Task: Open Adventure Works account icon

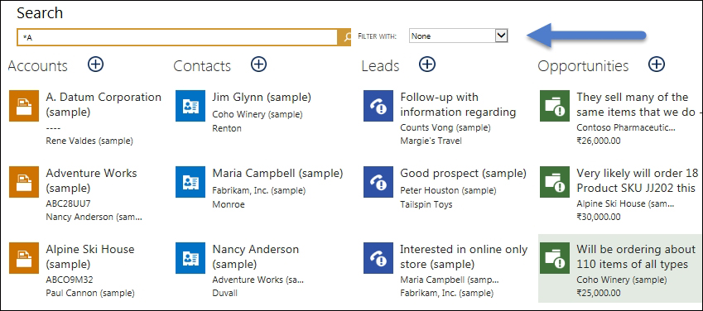Action: [x=24, y=182]
